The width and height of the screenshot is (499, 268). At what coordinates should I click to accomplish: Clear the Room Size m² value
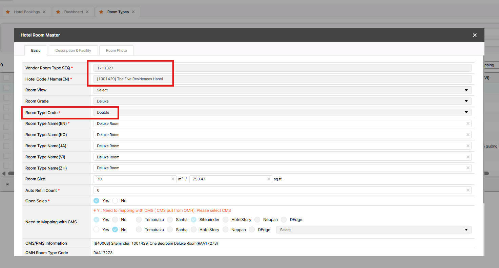tap(173, 179)
